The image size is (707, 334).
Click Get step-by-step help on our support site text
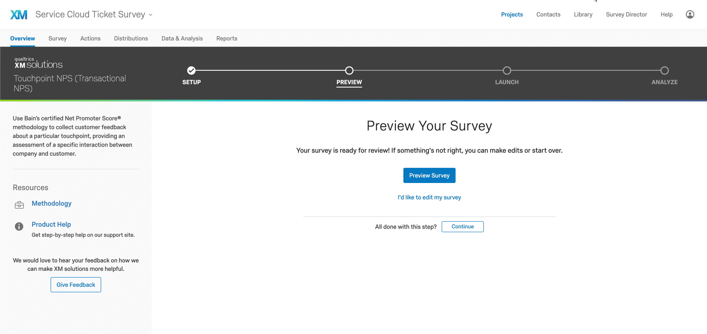(x=83, y=235)
